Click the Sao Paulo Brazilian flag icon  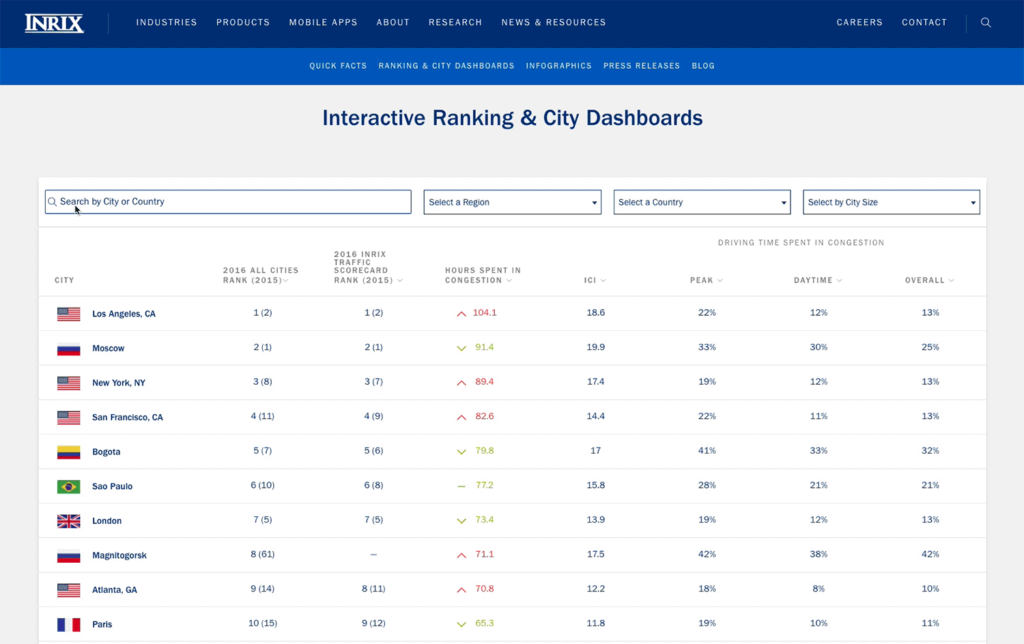(69, 486)
